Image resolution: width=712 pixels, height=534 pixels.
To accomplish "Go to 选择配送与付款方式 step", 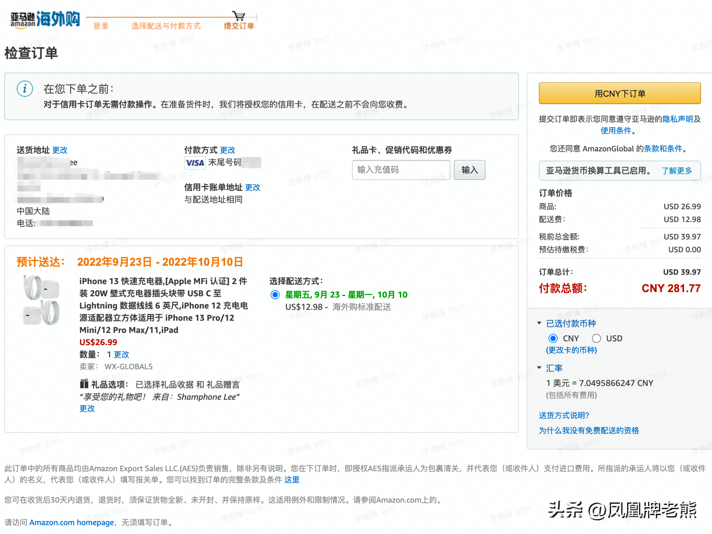I will point(166,26).
